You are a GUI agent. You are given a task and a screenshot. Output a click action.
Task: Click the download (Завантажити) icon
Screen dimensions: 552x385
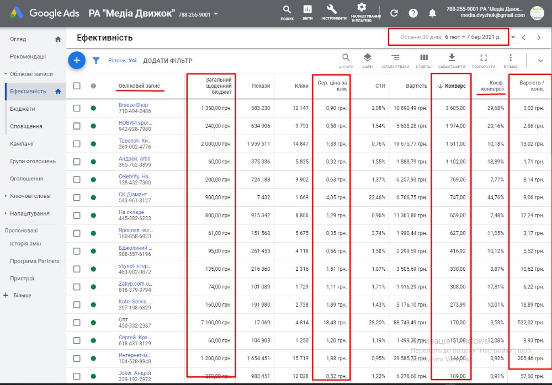pyautogui.click(x=452, y=57)
